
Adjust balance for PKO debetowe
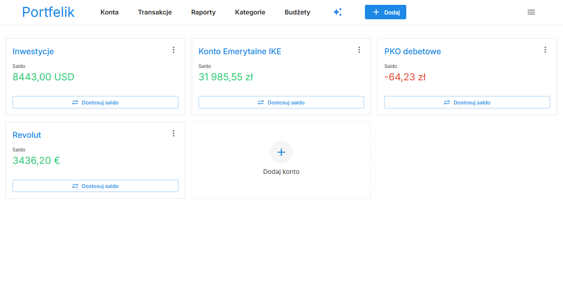pyautogui.click(x=467, y=102)
